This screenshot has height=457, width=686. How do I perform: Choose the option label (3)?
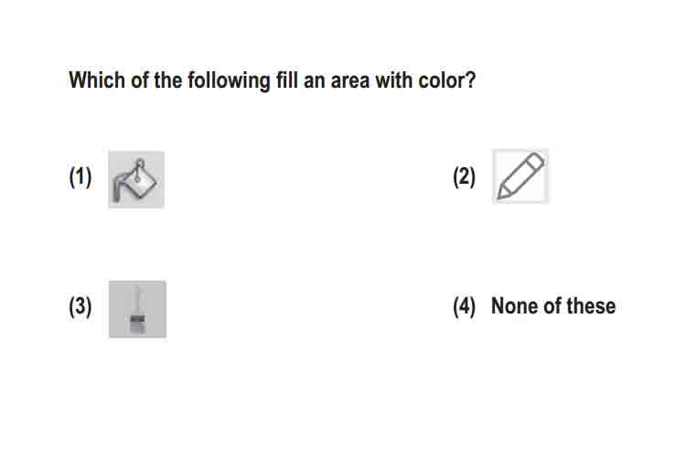click(80, 306)
